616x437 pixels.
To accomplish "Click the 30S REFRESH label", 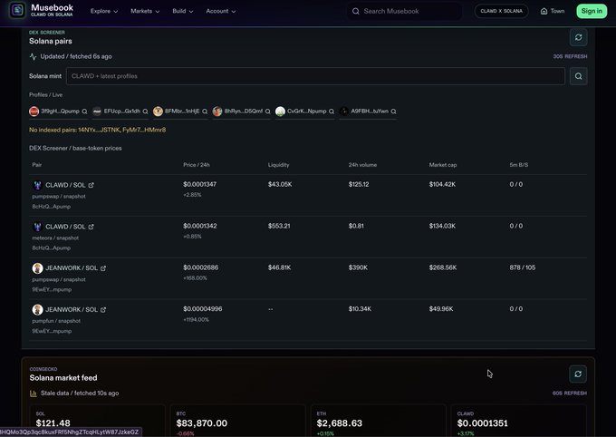I will (x=570, y=56).
